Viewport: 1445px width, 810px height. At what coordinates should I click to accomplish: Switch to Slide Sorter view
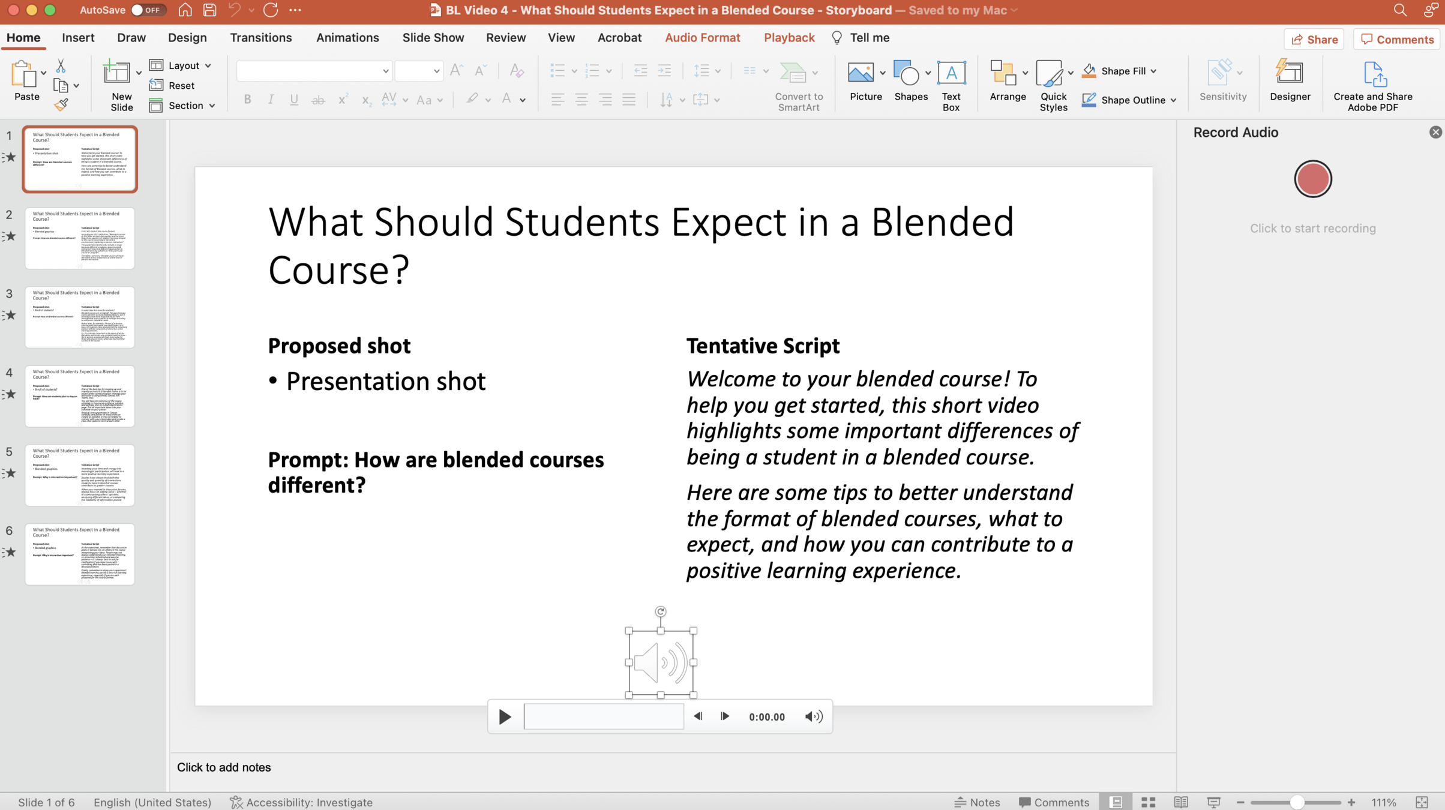[1148, 802]
